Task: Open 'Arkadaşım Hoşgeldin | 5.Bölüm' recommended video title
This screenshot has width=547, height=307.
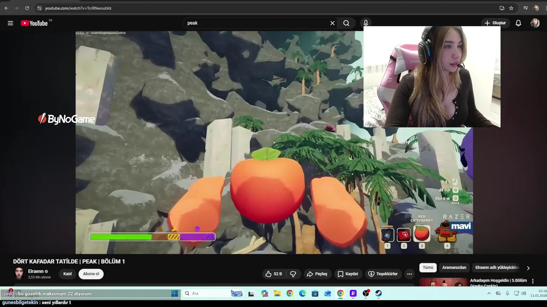Action: pyautogui.click(x=498, y=281)
